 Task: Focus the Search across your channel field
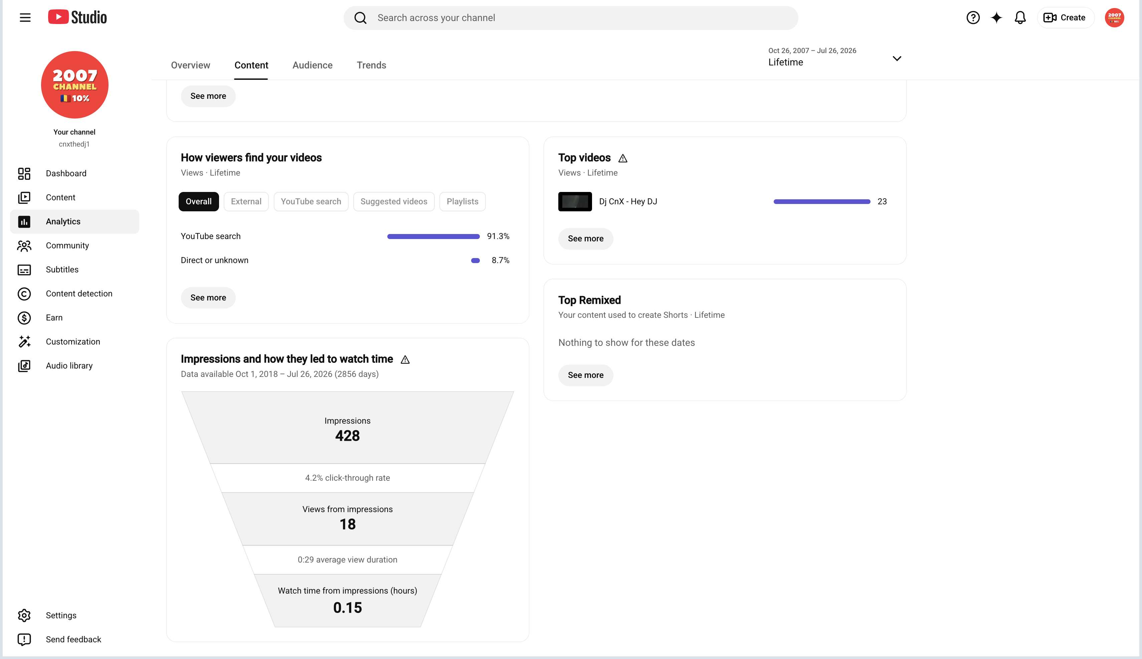coord(570,18)
